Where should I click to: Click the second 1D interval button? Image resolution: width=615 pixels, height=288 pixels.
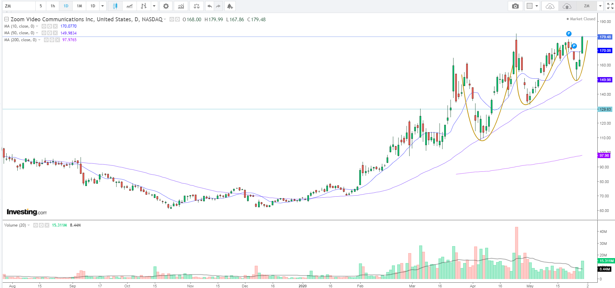click(93, 6)
